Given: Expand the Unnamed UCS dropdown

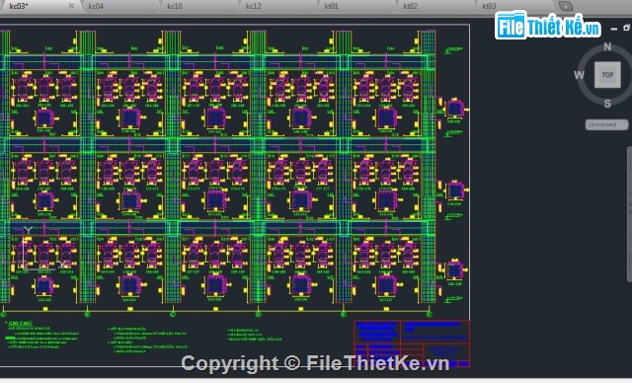Looking at the screenshot, I should 606,124.
